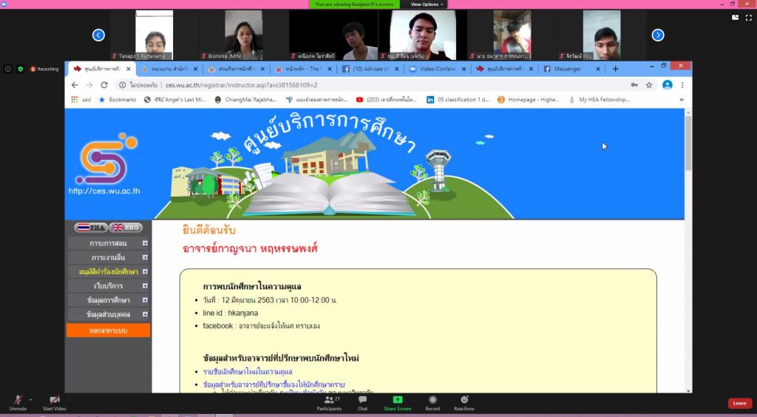Switch site language to ENG

126,228
